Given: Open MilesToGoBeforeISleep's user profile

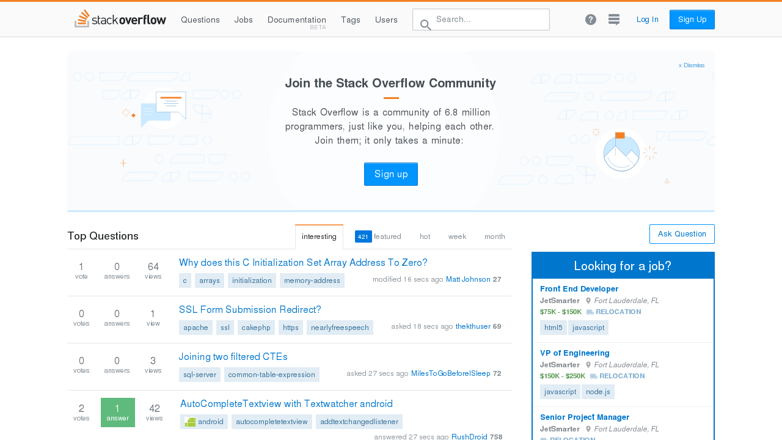Looking at the screenshot, I should [451, 373].
